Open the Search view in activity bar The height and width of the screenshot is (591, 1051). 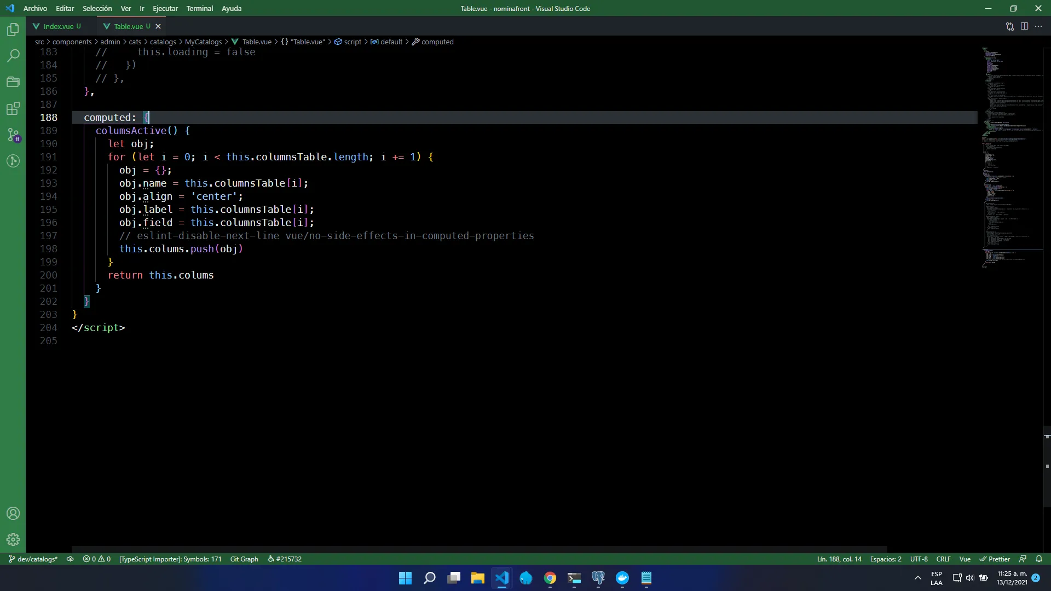click(x=13, y=55)
